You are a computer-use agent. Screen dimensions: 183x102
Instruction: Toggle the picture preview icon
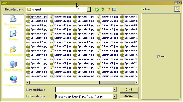coord(177,9)
